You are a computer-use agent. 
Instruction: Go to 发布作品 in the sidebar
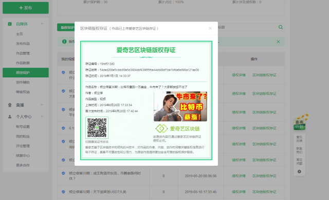pyautogui.click(x=23, y=44)
